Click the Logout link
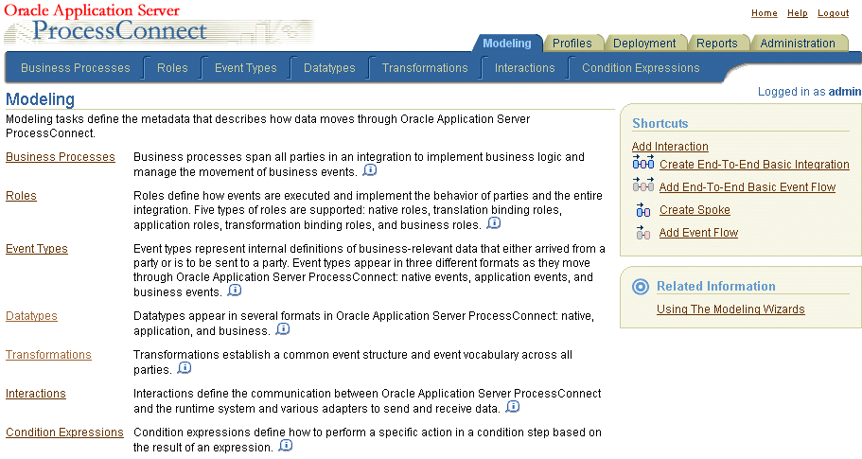This screenshot has height=459, width=862. pyautogui.click(x=833, y=13)
